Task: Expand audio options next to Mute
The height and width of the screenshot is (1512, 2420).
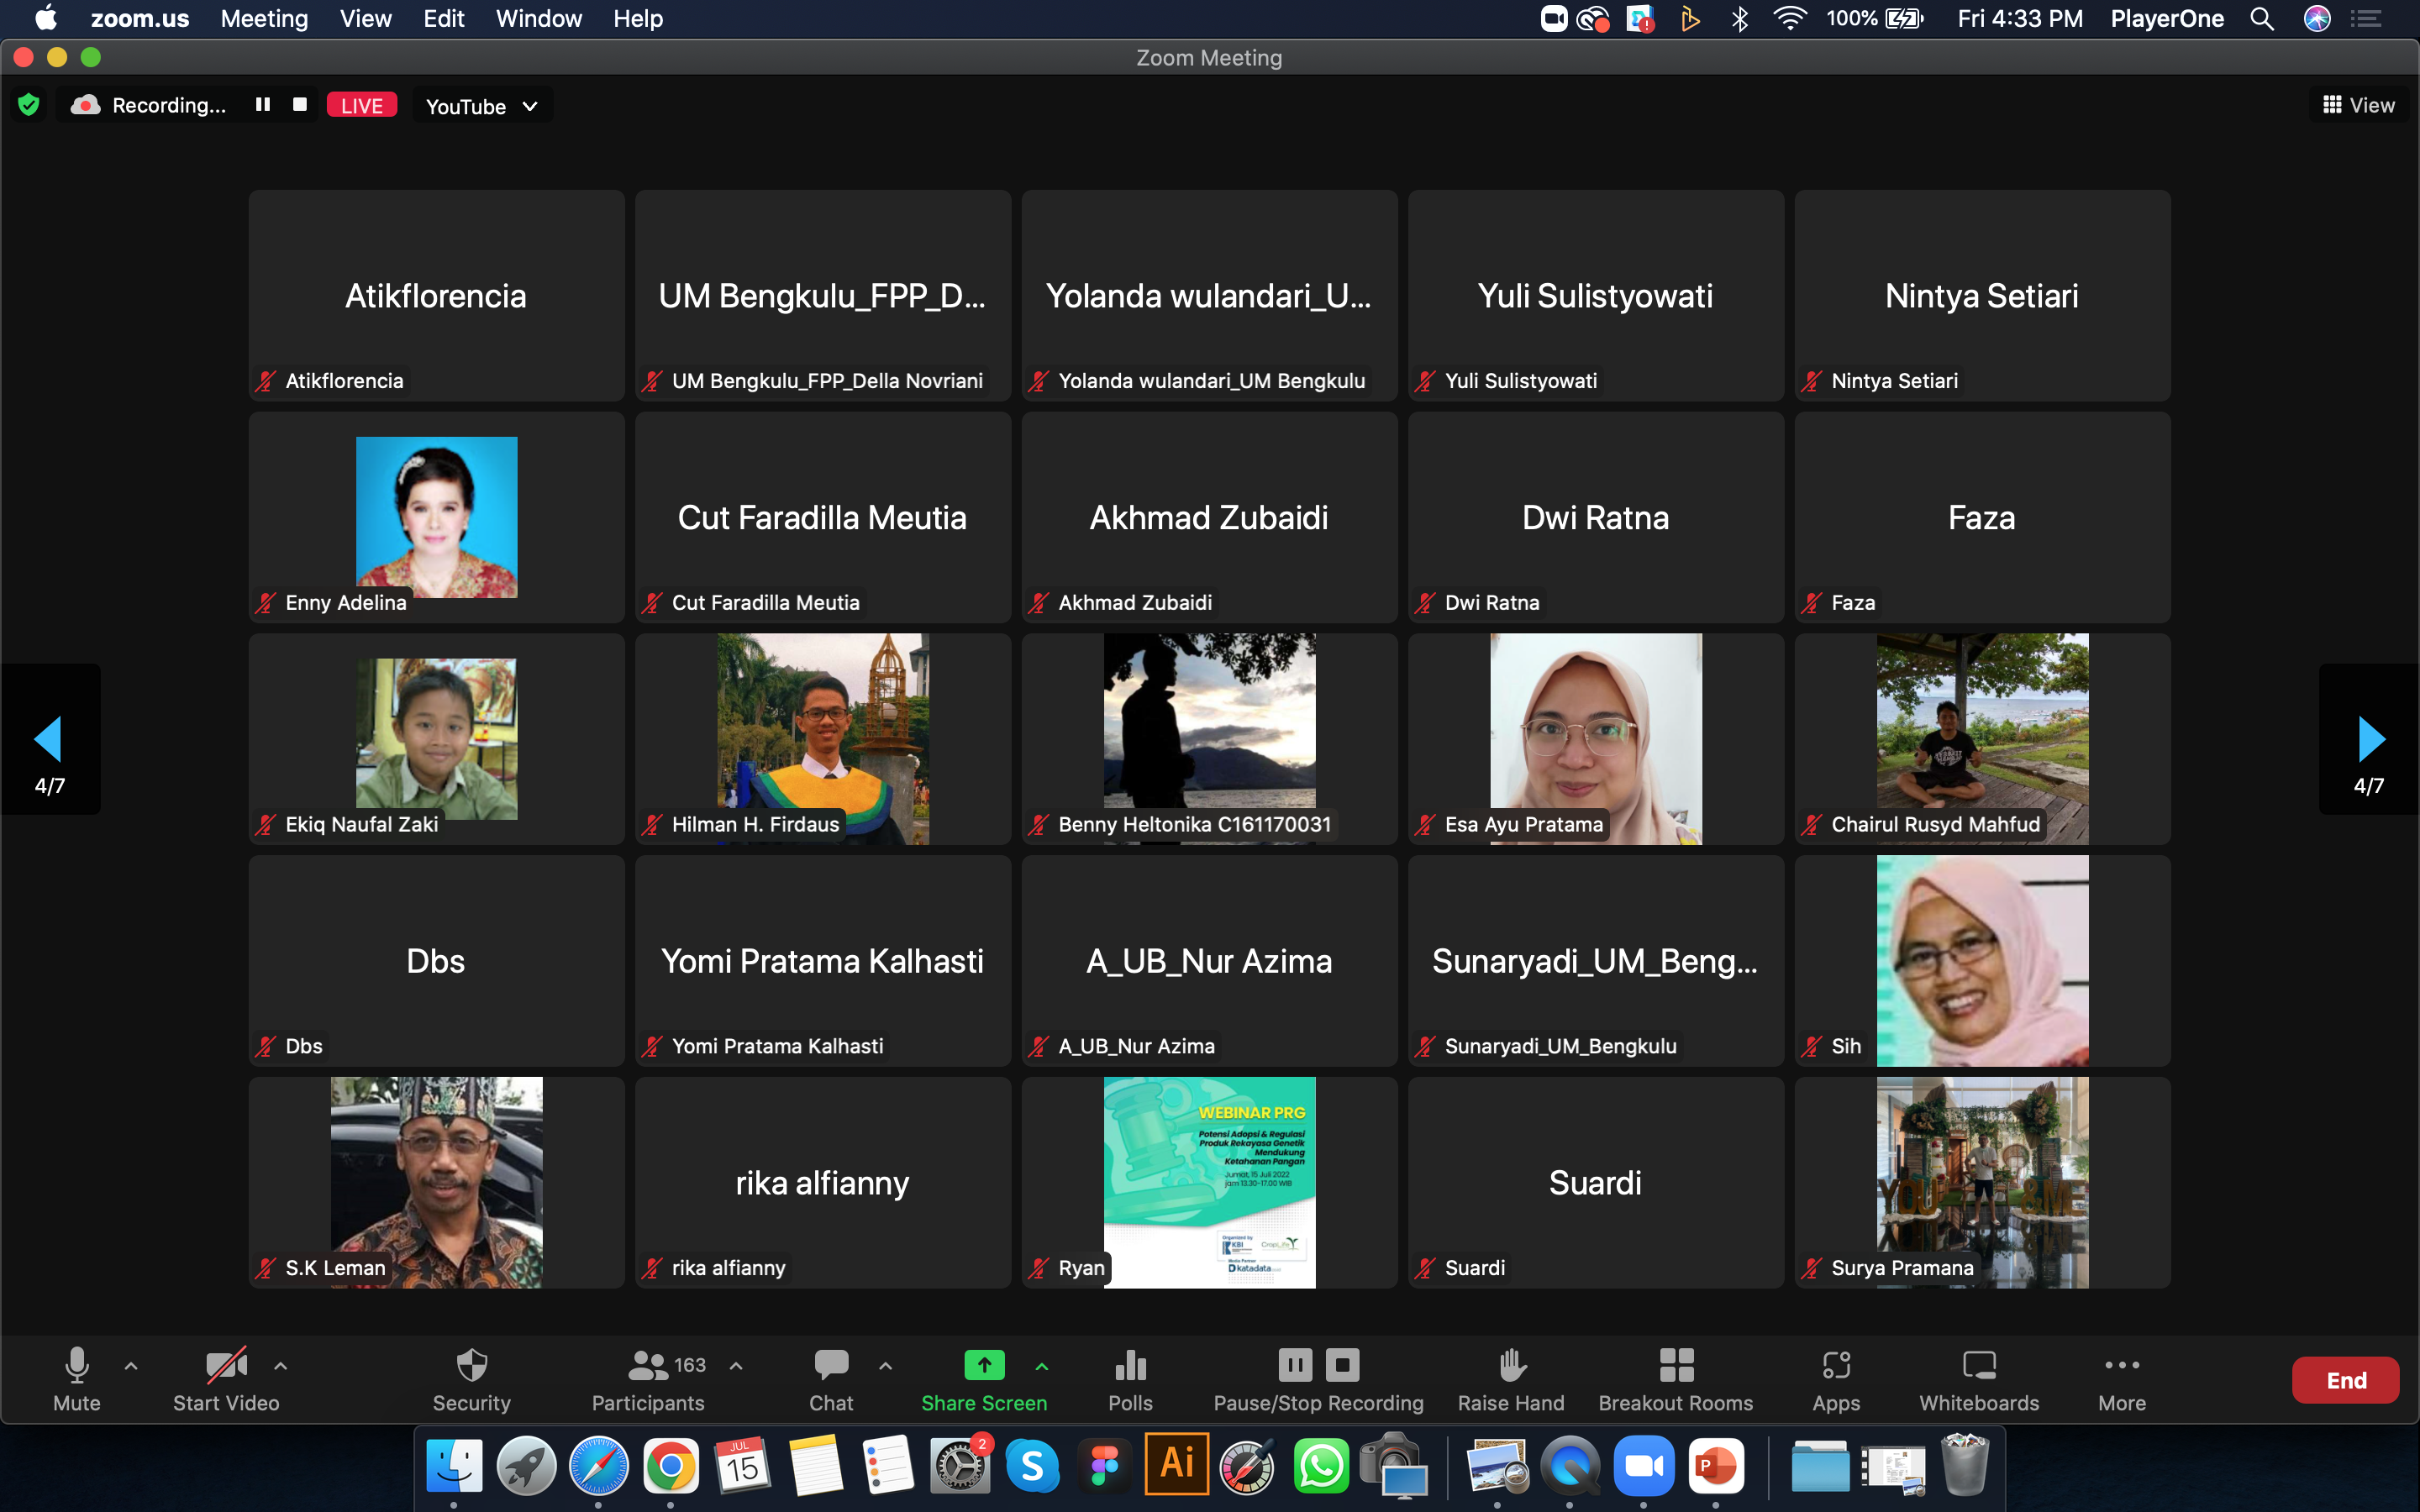Action: click(x=131, y=1365)
